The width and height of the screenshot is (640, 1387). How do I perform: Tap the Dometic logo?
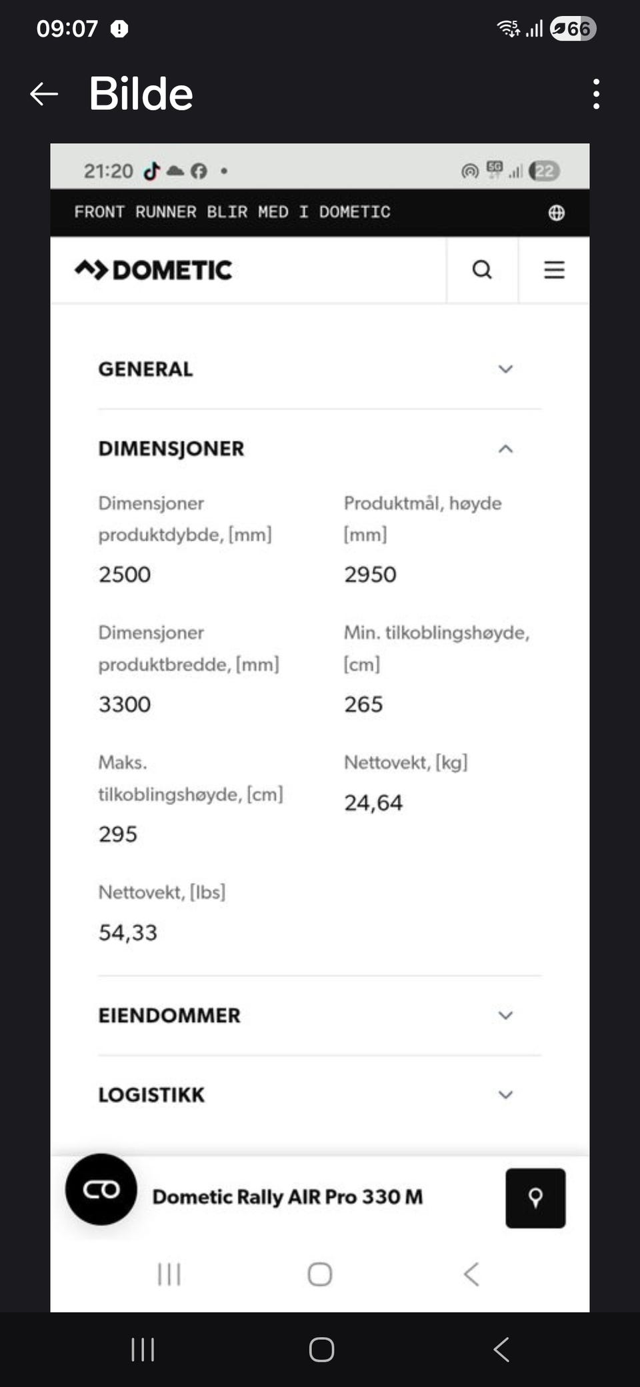click(x=153, y=270)
